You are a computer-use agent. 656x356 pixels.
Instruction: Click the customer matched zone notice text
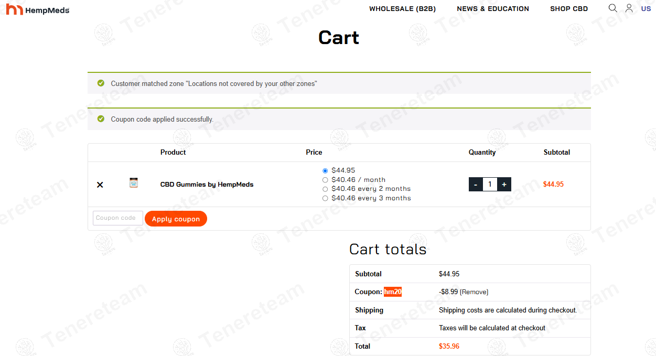[214, 84]
